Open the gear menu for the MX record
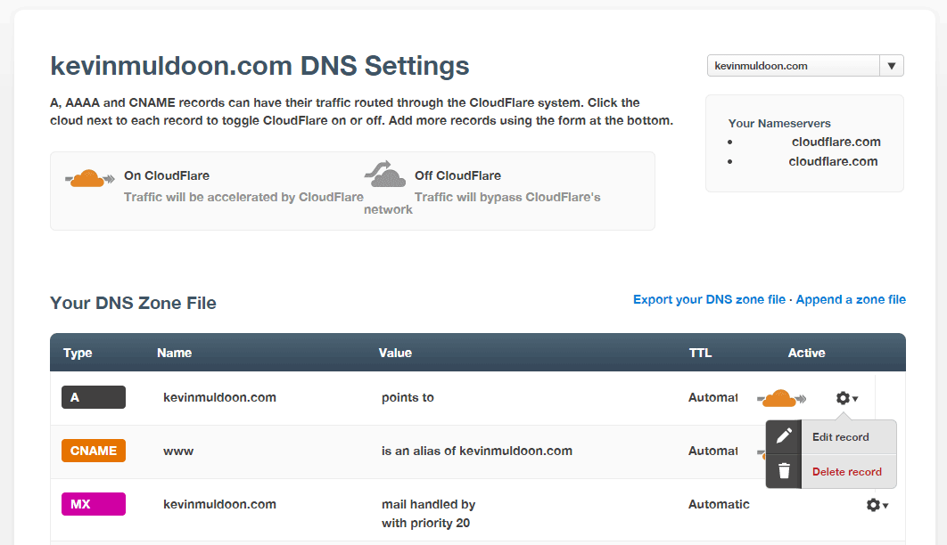Image resolution: width=947 pixels, height=545 pixels. [877, 505]
